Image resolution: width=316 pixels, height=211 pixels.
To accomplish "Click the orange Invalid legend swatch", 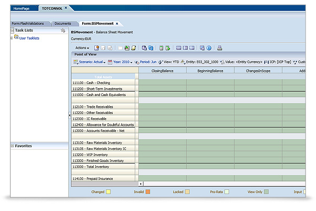I will 148,192.
